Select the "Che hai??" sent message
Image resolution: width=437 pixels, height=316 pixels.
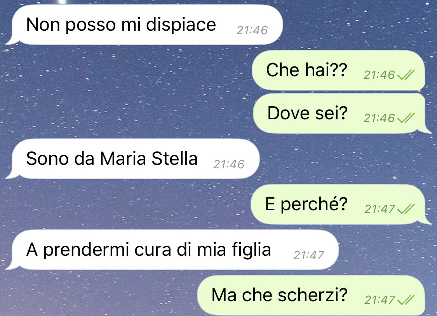click(x=338, y=70)
